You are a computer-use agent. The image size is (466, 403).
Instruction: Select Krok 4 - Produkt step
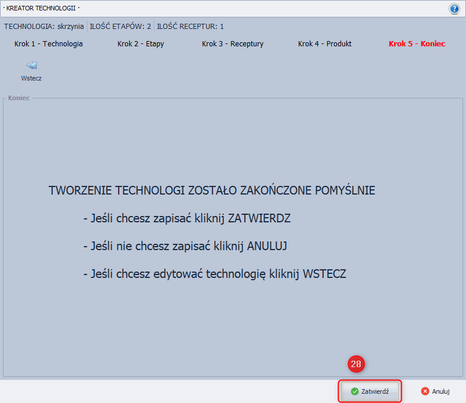click(x=325, y=44)
